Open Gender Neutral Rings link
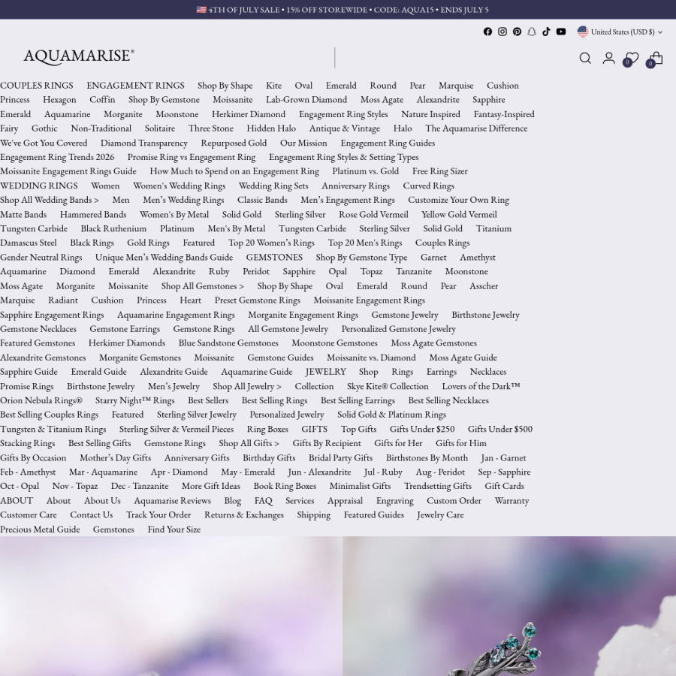This screenshot has width=676, height=676. (41, 258)
